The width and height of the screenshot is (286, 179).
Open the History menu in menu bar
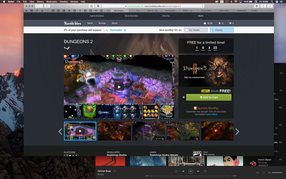pos(40,1)
